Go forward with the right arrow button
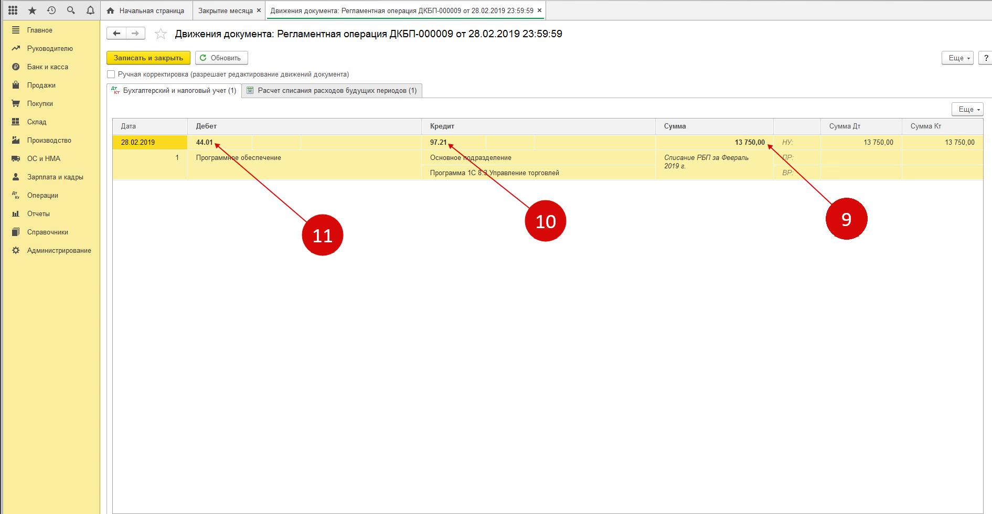The image size is (992, 514). click(135, 34)
